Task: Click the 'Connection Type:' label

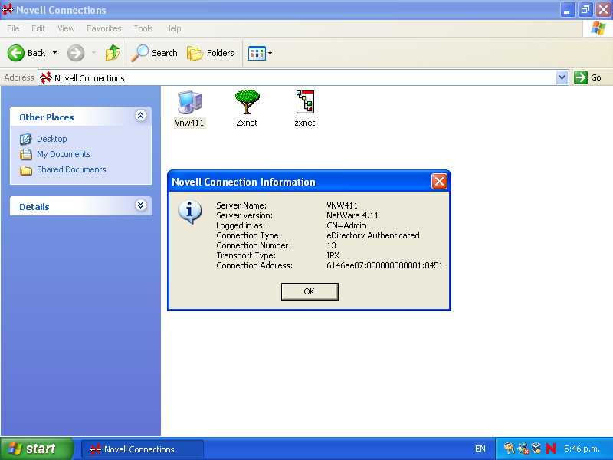Action: 248,235
